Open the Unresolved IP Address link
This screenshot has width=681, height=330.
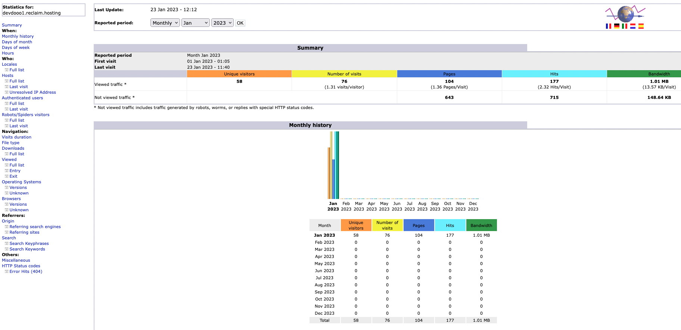pos(33,92)
